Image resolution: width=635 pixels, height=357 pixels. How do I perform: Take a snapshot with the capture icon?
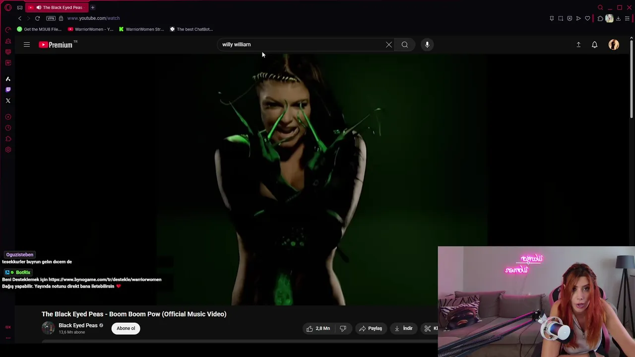tap(561, 18)
